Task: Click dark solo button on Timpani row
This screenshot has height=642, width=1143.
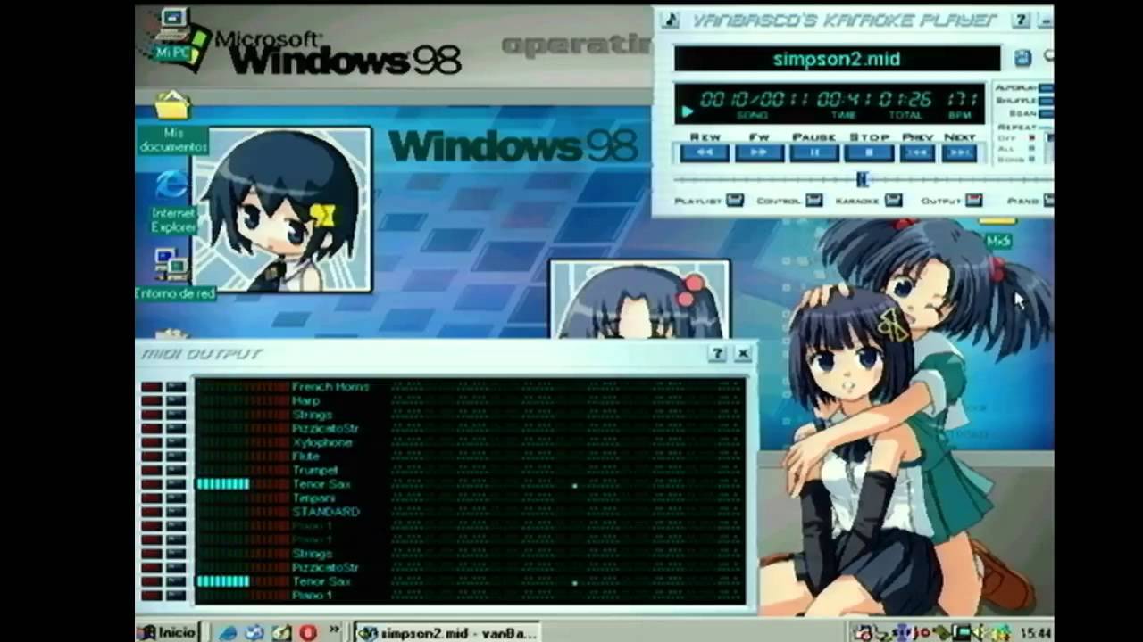Action: [176, 498]
